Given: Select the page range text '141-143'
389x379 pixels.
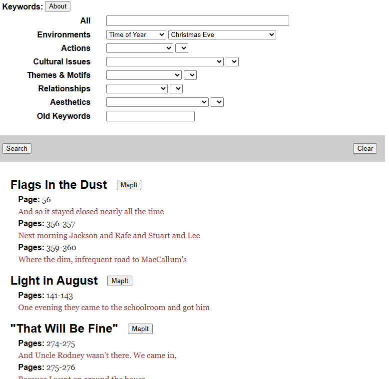Looking at the screenshot, I should tap(59, 296).
